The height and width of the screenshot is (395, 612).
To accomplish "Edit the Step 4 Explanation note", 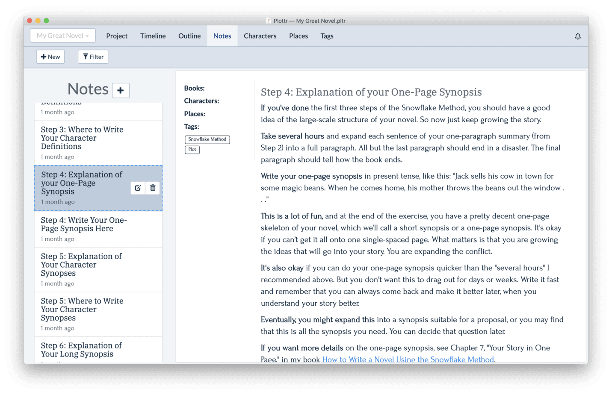I will 138,188.
